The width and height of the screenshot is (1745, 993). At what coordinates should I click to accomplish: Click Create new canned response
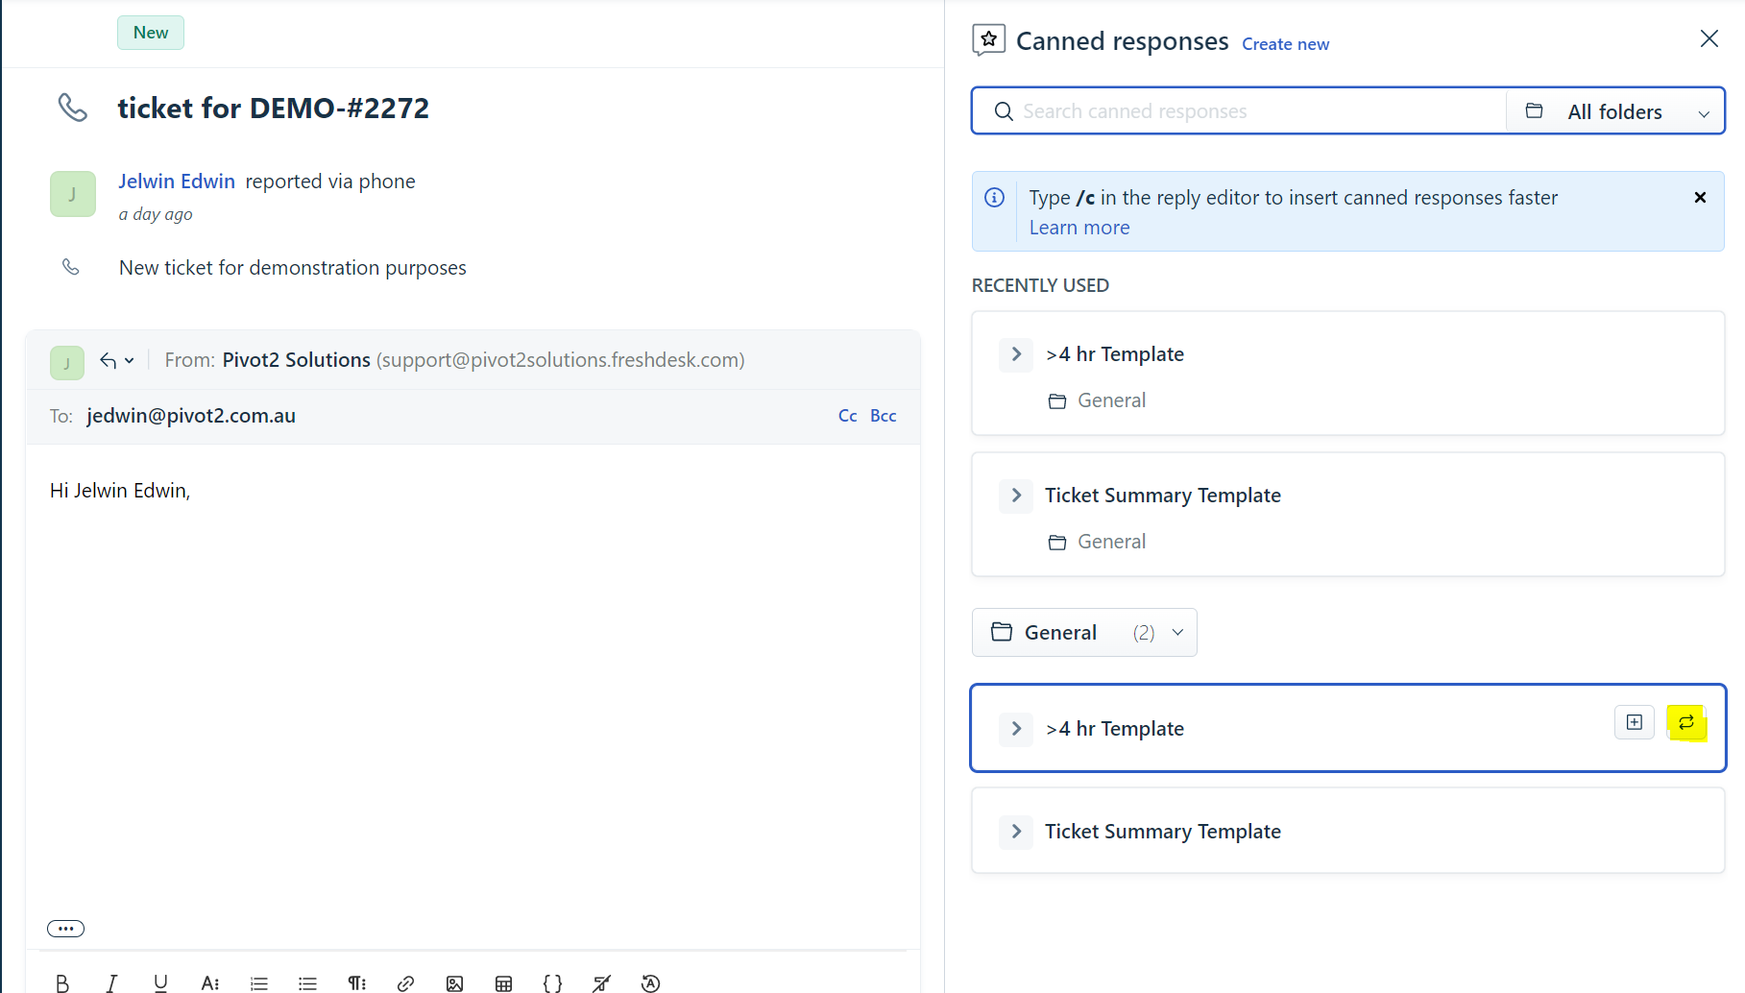point(1285,43)
